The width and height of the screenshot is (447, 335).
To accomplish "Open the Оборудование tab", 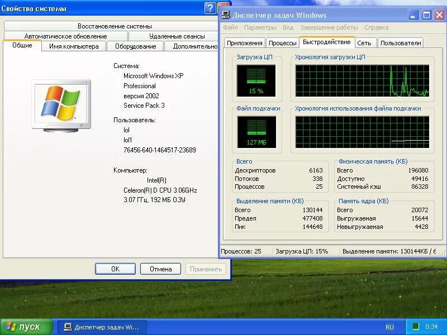I will click(x=135, y=46).
